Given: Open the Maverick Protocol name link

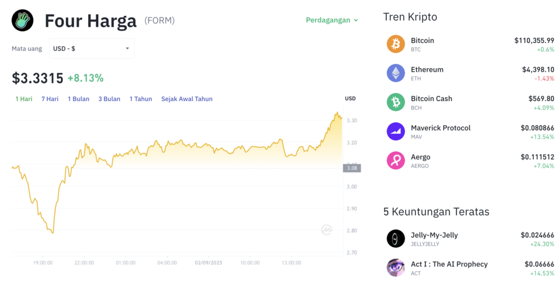Looking at the screenshot, I should point(441,128).
